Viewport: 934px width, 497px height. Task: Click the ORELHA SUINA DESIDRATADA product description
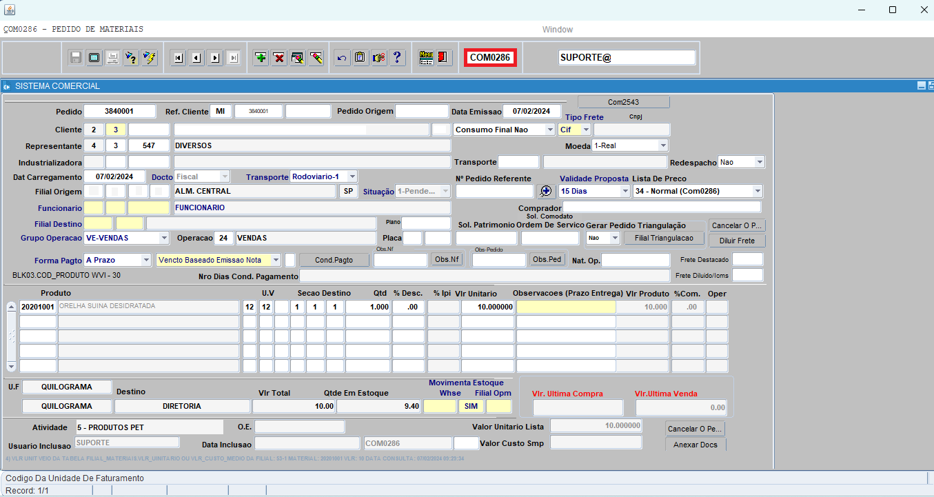click(148, 307)
